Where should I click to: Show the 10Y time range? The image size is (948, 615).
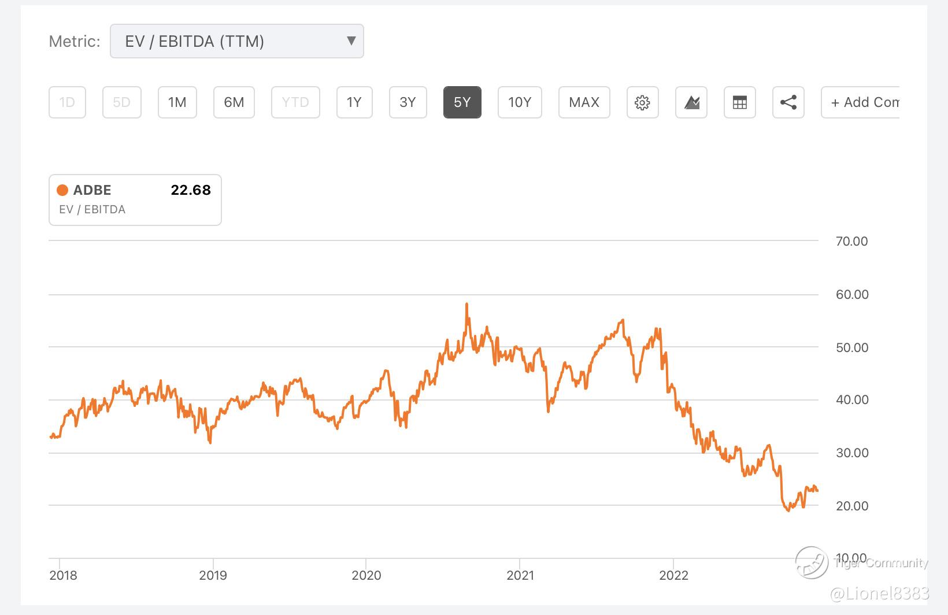(x=520, y=102)
